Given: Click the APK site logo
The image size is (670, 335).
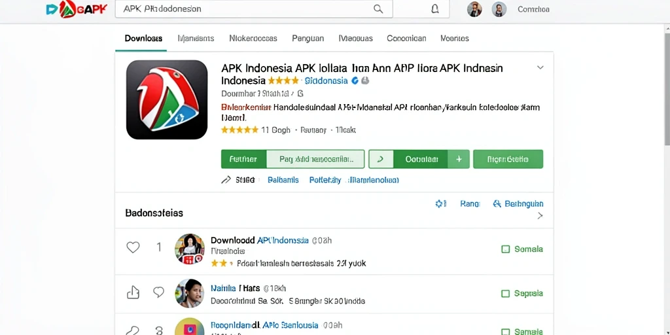Looking at the screenshot, I should tap(76, 9).
